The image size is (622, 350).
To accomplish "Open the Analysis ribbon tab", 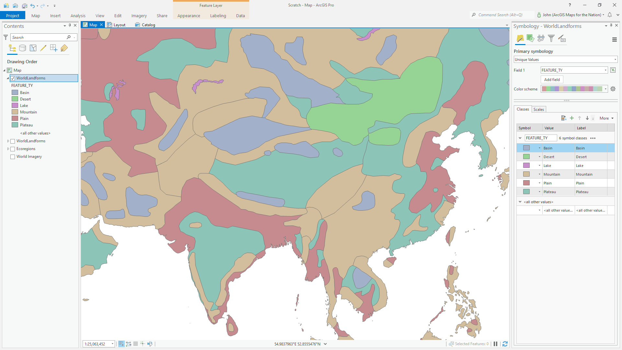I will [x=78, y=16].
